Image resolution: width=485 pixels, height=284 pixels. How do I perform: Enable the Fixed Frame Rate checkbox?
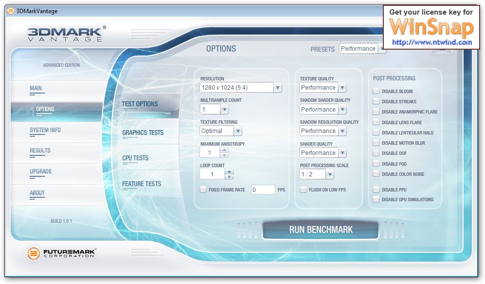pos(203,189)
